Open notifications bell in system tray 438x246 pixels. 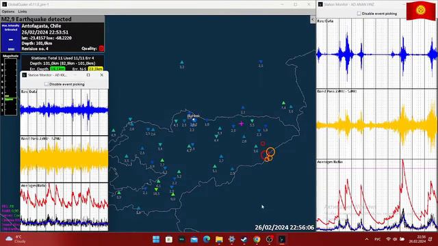(x=430, y=239)
